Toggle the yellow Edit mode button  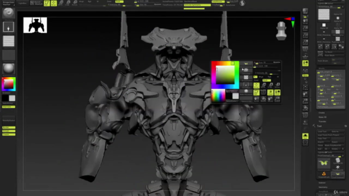coord(47,3)
